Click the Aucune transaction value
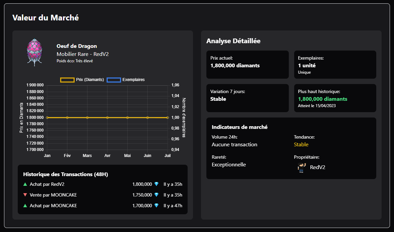 (x=235, y=145)
